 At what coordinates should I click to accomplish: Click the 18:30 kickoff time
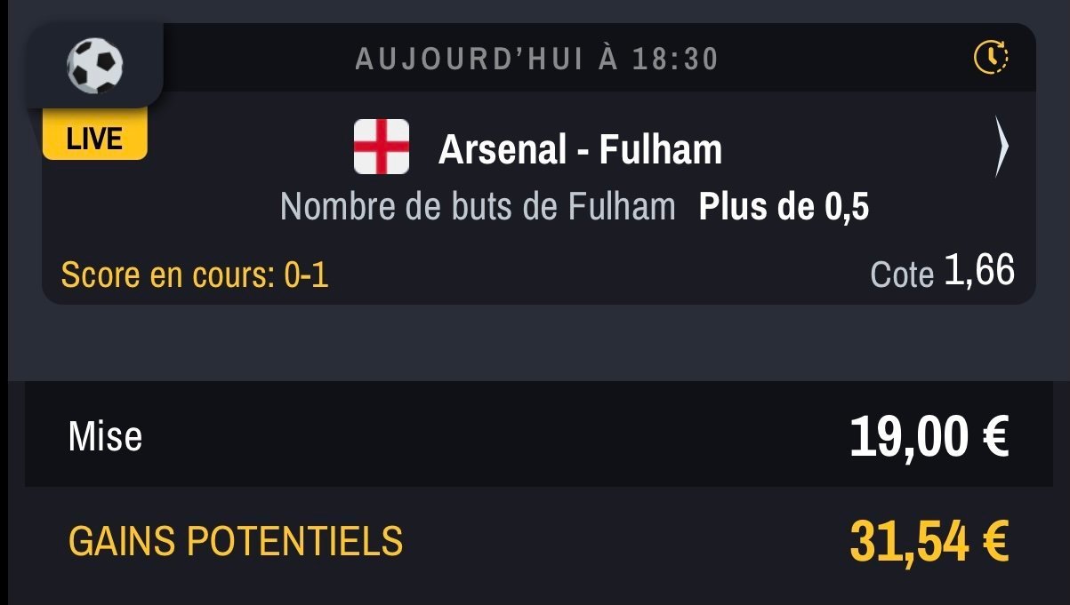675,59
